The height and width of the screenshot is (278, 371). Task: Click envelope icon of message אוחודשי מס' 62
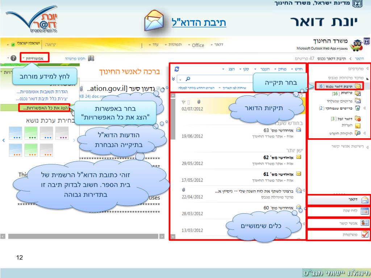(x=299, y=157)
